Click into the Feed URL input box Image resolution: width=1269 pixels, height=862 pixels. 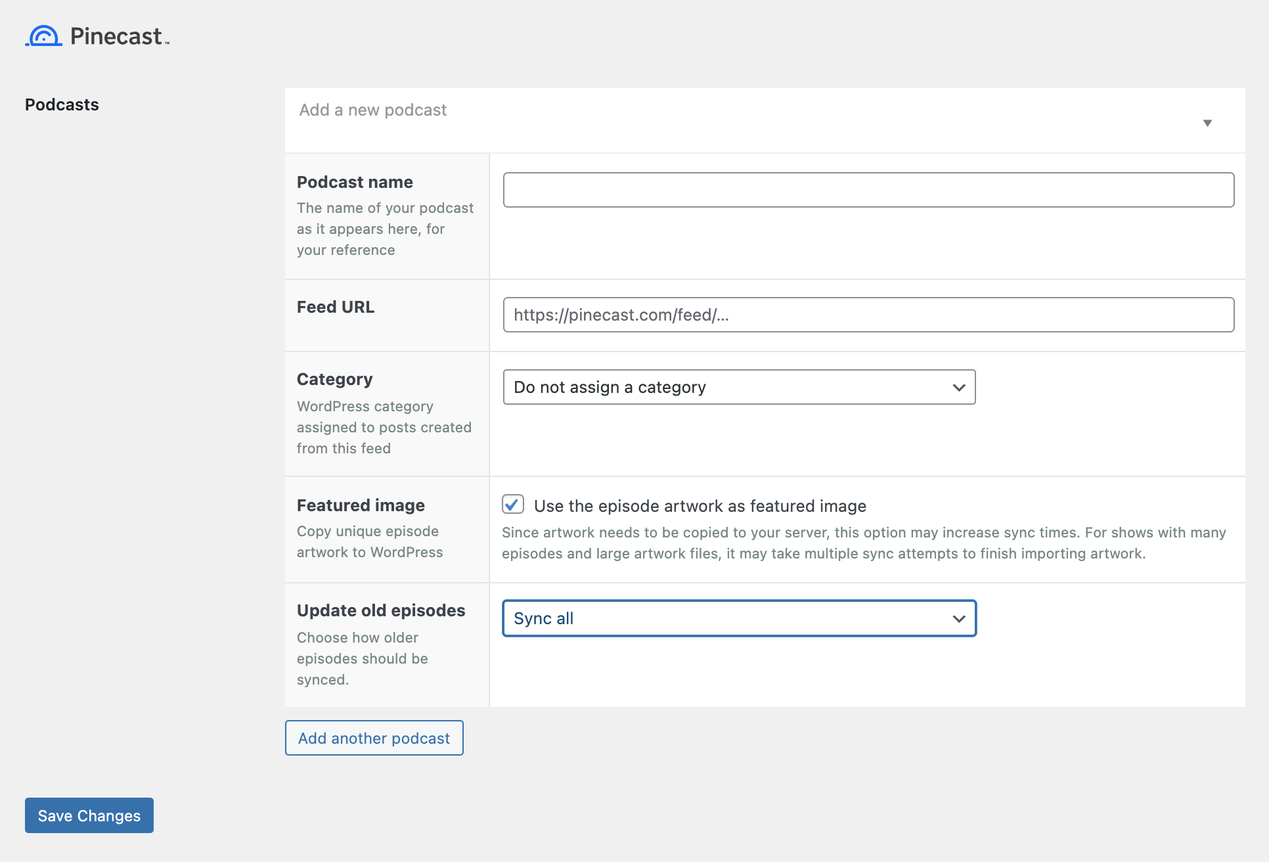coord(868,315)
